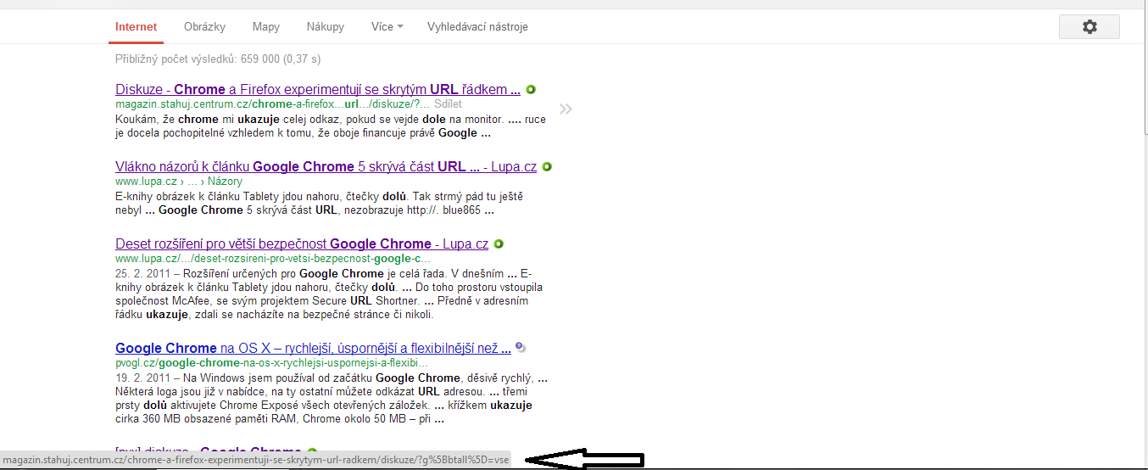1148x470 pixels.
Task: Click green rating icon beside Vlákno názorů result
Action: click(x=547, y=166)
